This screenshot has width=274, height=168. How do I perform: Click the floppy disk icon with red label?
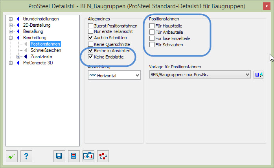coord(74,156)
